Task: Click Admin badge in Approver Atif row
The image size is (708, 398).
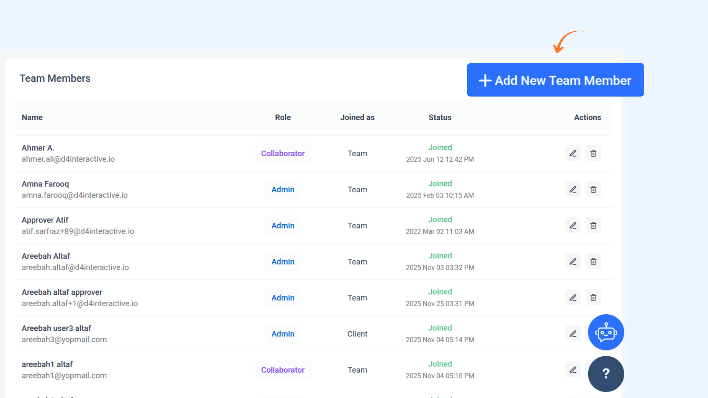Action: 283,226
